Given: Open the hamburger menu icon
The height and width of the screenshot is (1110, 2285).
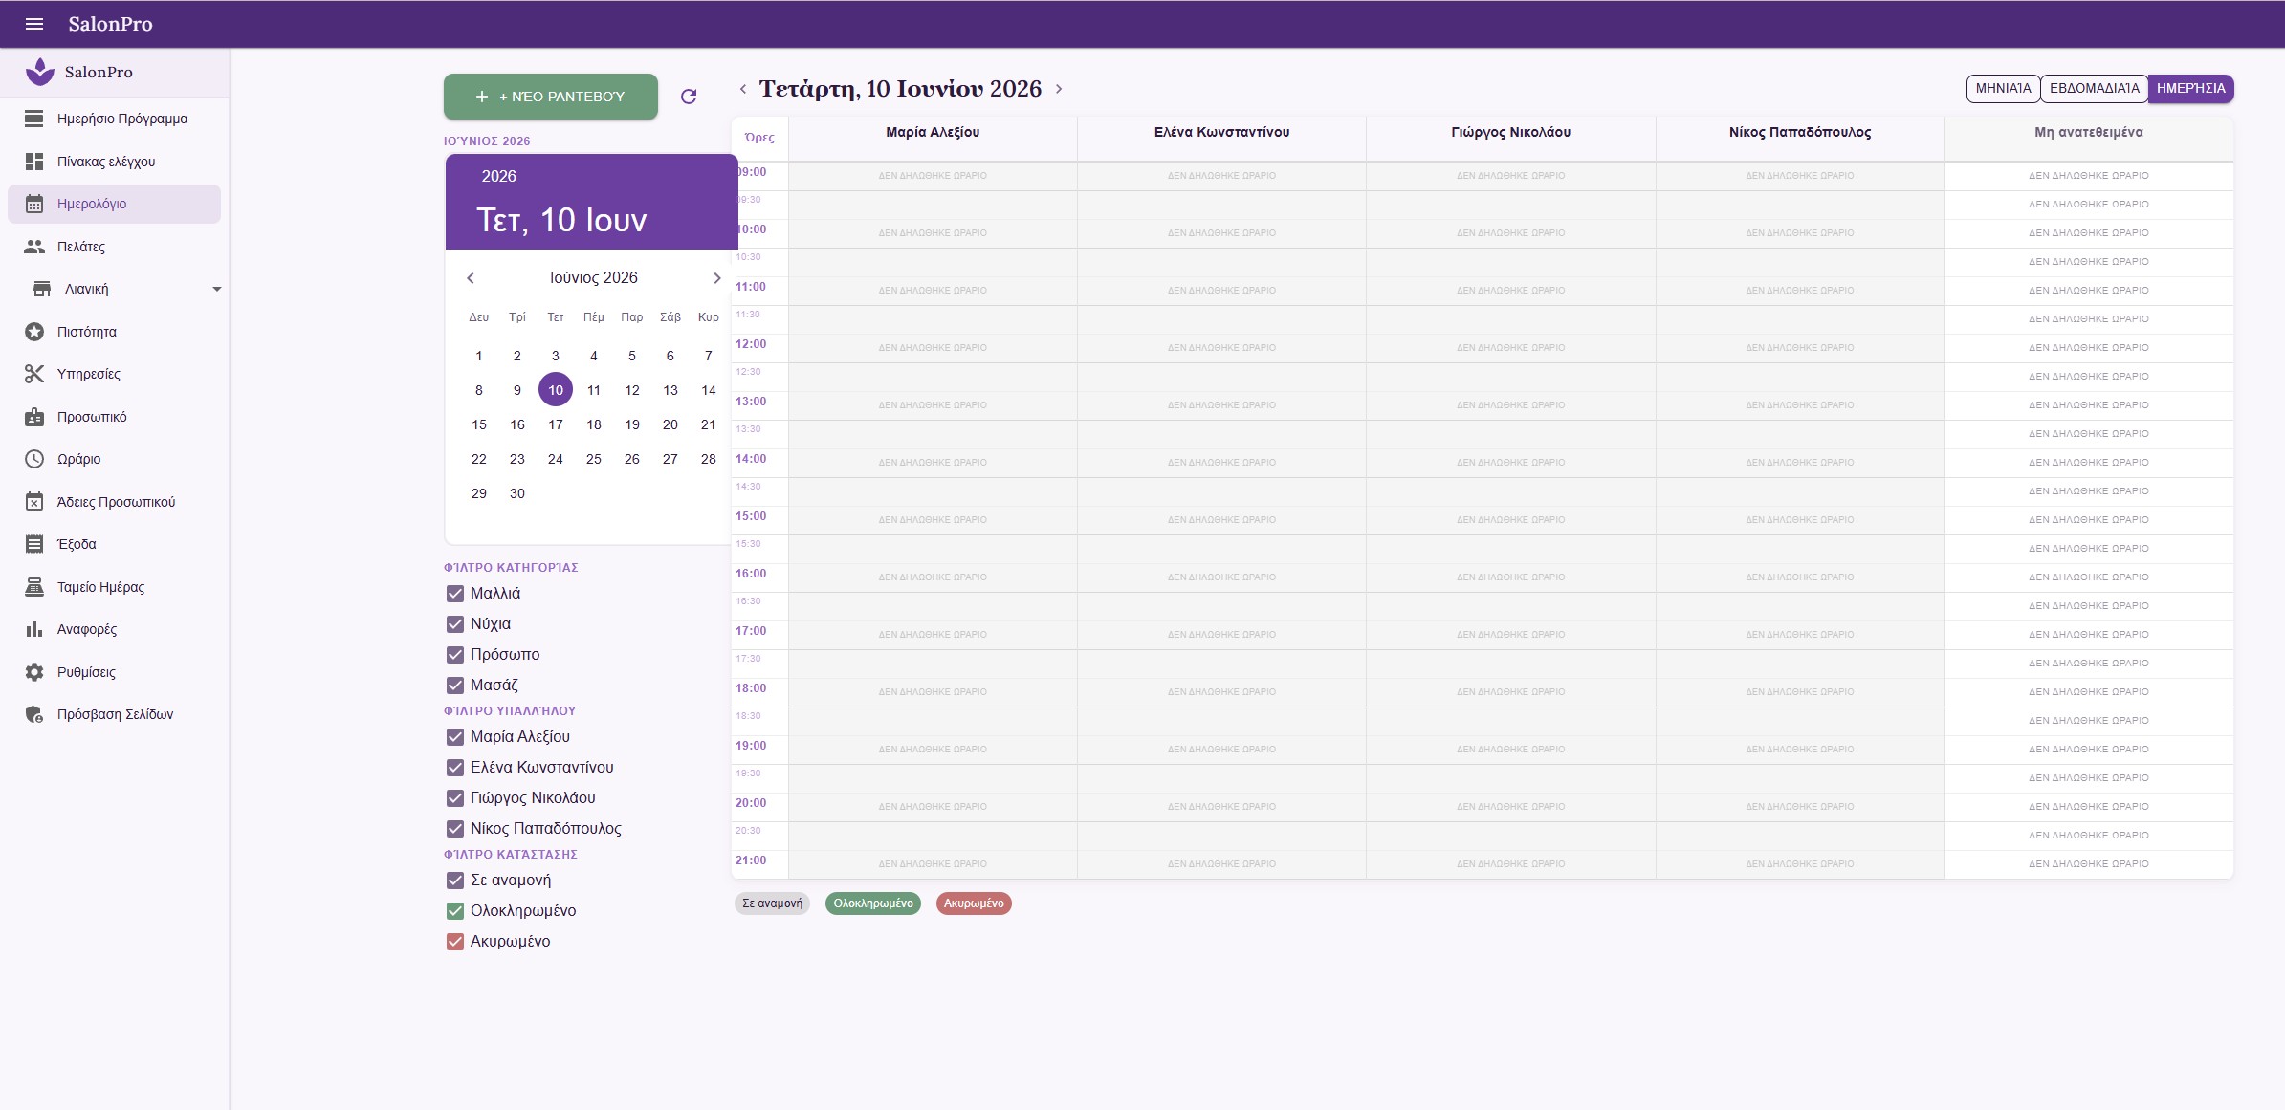Looking at the screenshot, I should click(34, 24).
